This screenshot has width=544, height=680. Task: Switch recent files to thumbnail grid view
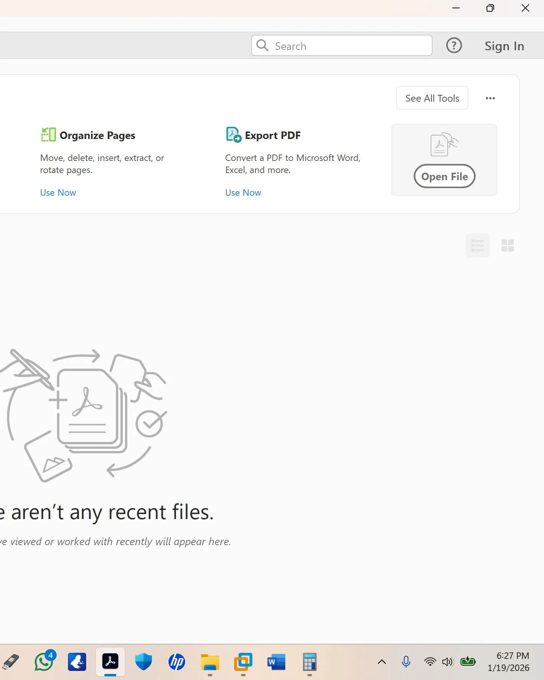point(508,246)
